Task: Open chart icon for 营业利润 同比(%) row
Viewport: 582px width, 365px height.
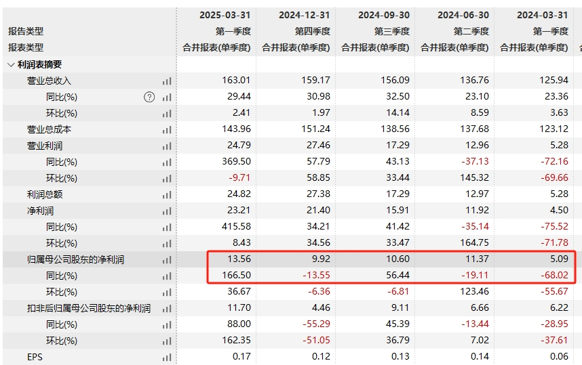Action: pos(167,163)
